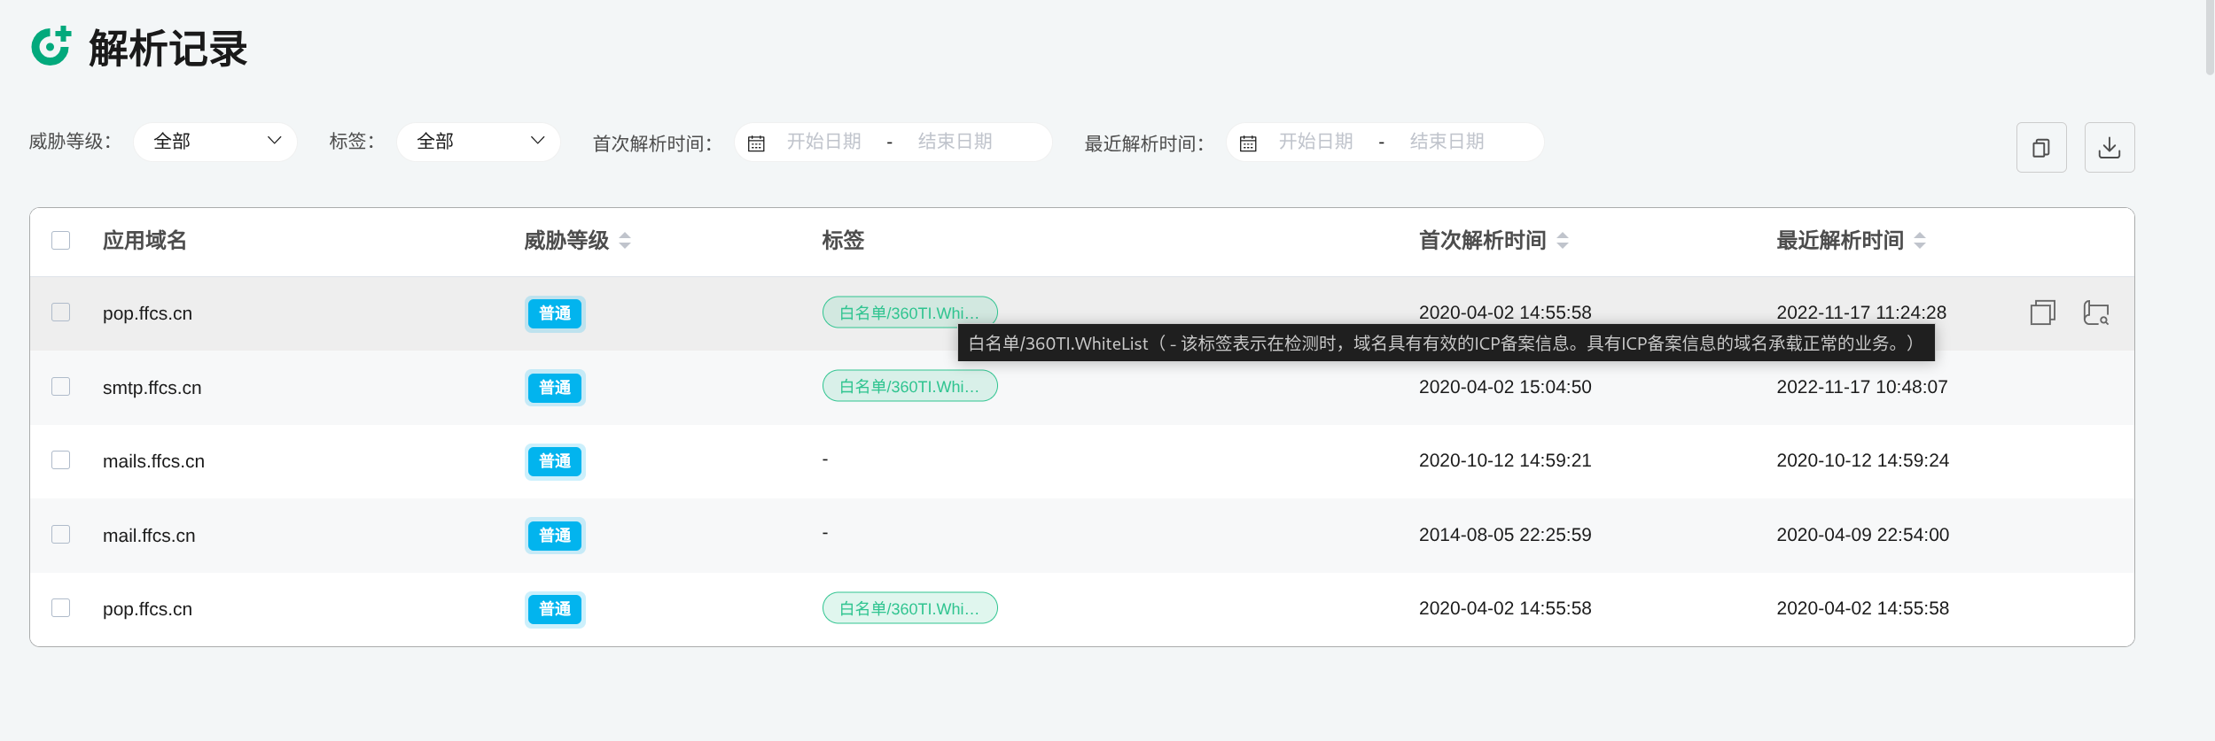Set 最近解析时间 start date field
Viewport: 2215px width, 741px height.
pyautogui.click(x=1316, y=142)
